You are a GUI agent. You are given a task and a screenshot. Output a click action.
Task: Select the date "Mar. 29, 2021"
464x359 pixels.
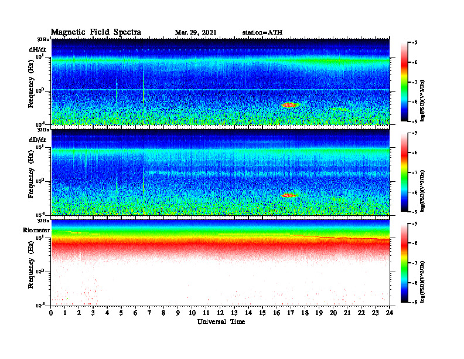[x=196, y=33]
